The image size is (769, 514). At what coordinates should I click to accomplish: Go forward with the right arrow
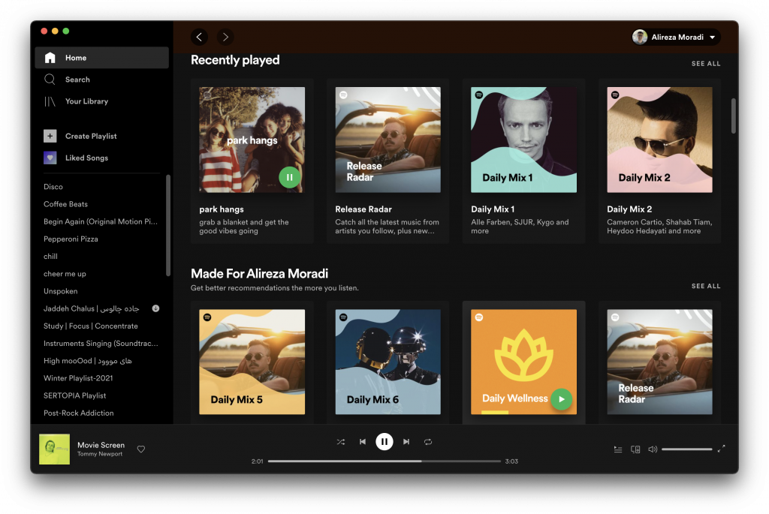(x=225, y=37)
